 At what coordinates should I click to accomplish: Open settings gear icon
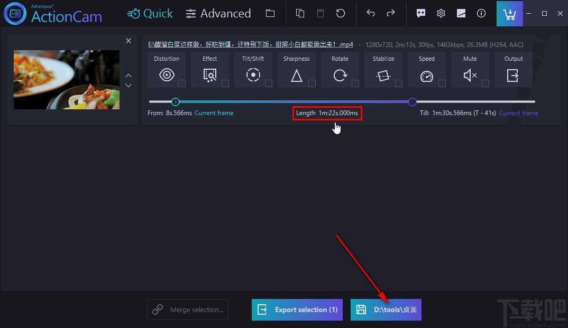(441, 13)
